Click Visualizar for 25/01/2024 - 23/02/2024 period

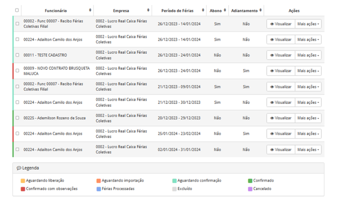point(281,134)
